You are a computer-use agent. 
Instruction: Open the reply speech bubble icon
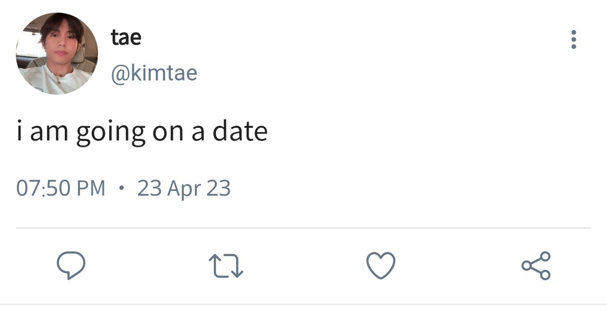tap(71, 265)
